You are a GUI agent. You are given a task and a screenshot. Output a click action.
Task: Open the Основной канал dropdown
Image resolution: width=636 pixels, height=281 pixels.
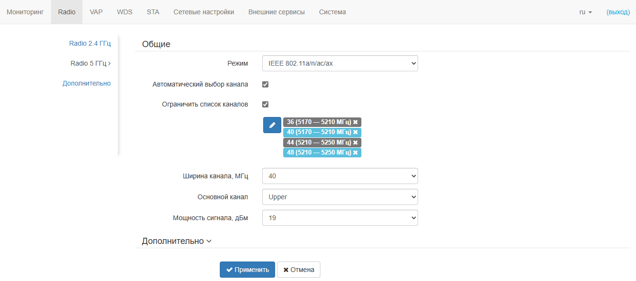coord(340,197)
